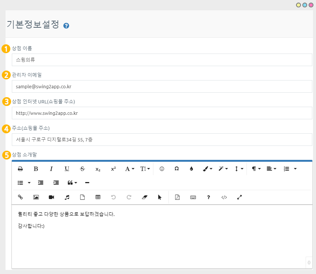Insert a video with the camera icon

51,197
